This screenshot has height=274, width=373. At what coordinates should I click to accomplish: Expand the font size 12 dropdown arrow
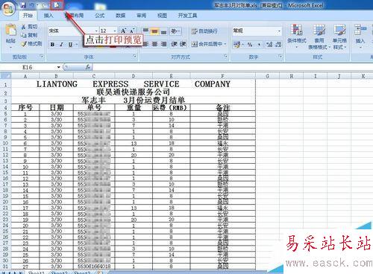115,31
